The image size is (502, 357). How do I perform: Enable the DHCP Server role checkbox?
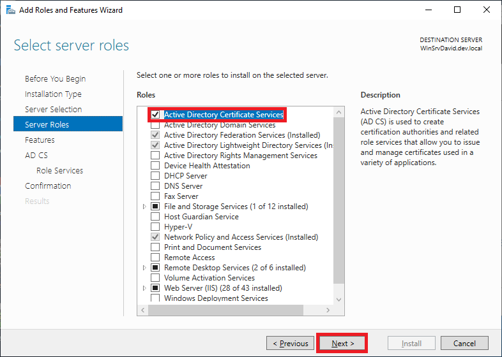pyautogui.click(x=155, y=176)
